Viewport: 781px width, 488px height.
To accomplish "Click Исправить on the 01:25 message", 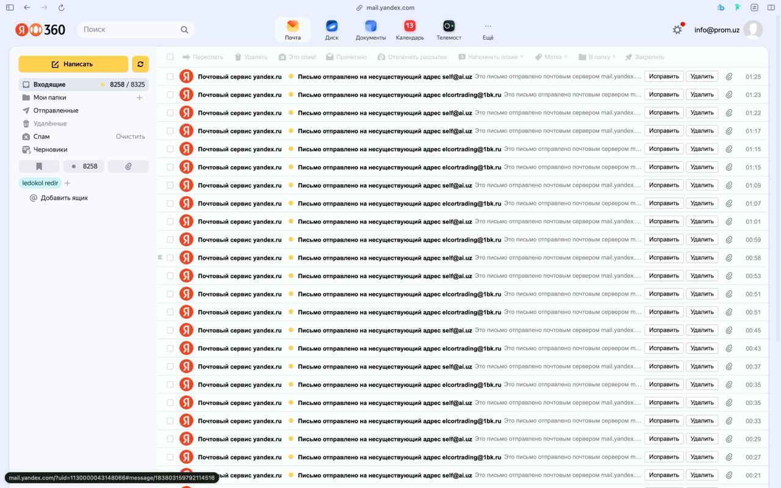I will (x=664, y=76).
